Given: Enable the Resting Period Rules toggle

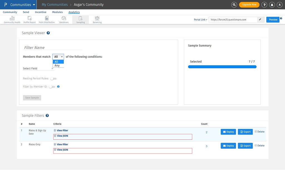Looking at the screenshot, I should [53, 79].
